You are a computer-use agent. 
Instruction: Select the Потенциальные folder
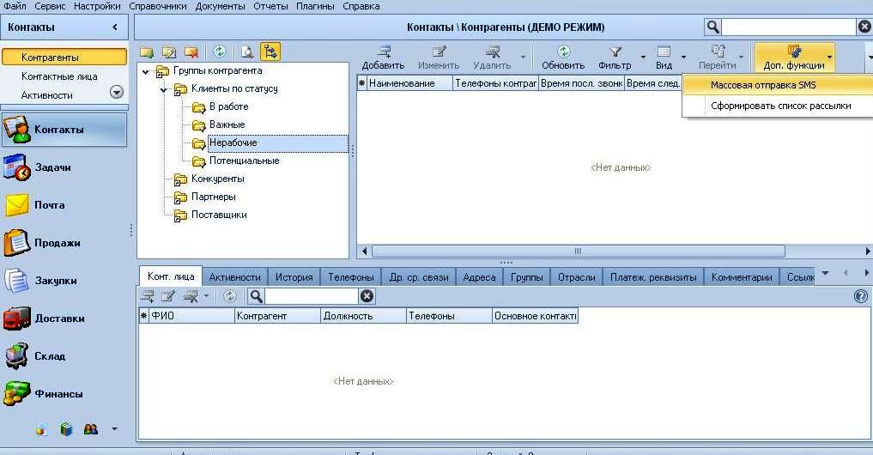coord(245,161)
